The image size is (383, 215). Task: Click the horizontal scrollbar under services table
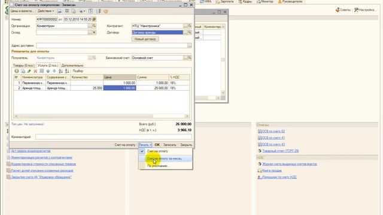tap(101, 116)
